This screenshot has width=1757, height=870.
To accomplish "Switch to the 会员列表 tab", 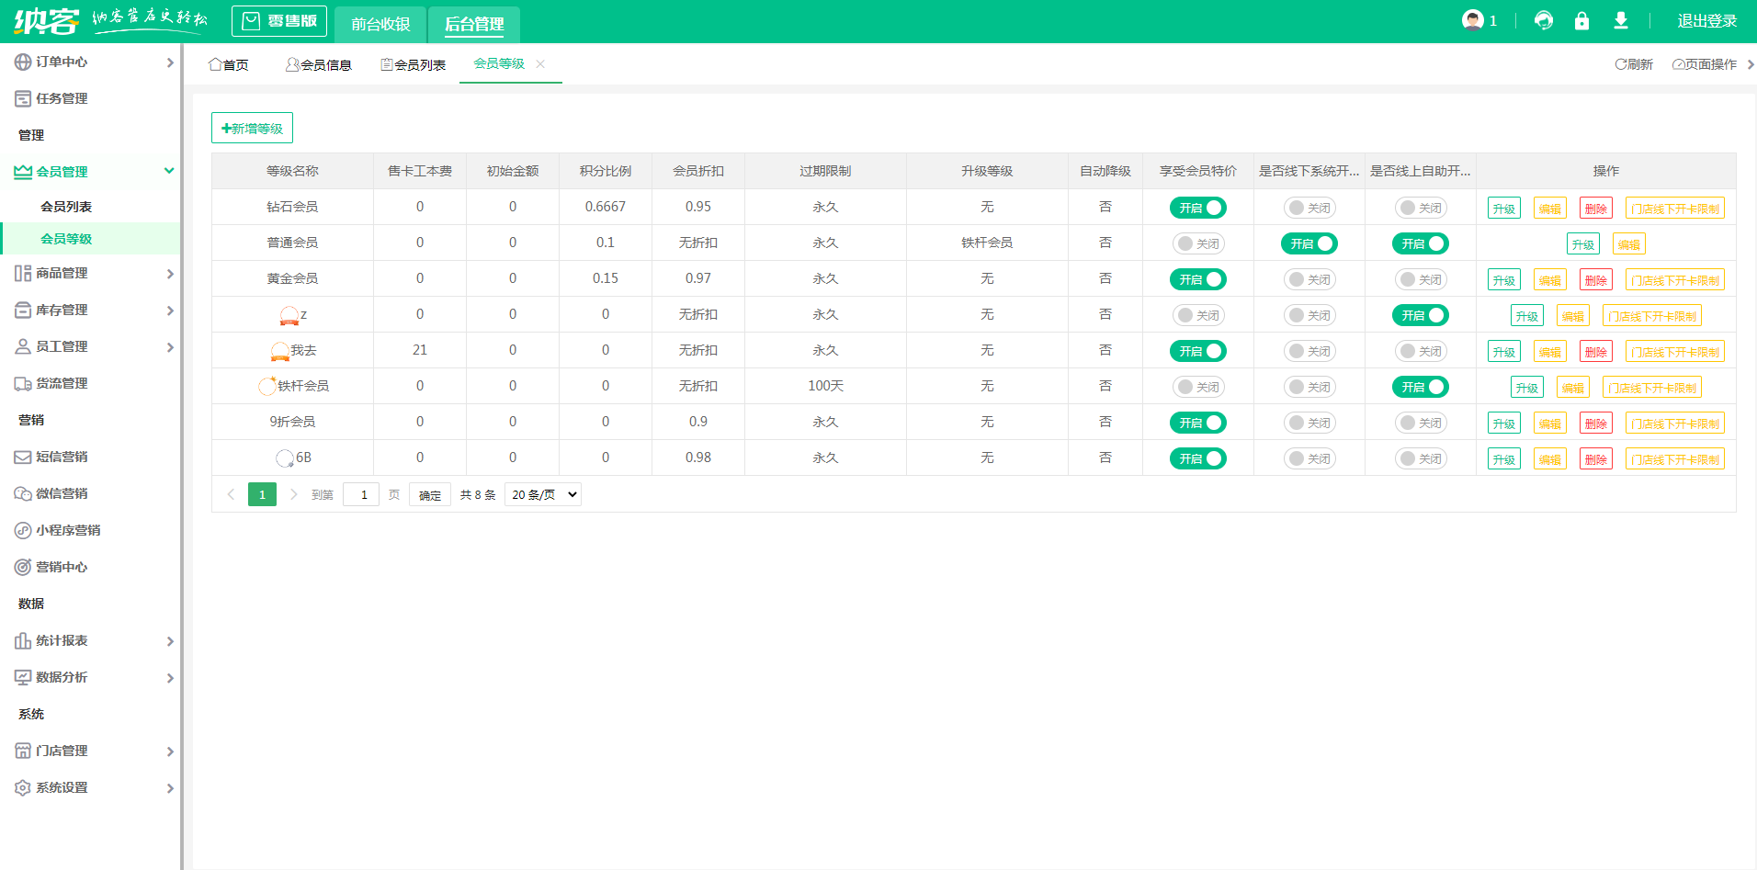I will click(x=414, y=64).
